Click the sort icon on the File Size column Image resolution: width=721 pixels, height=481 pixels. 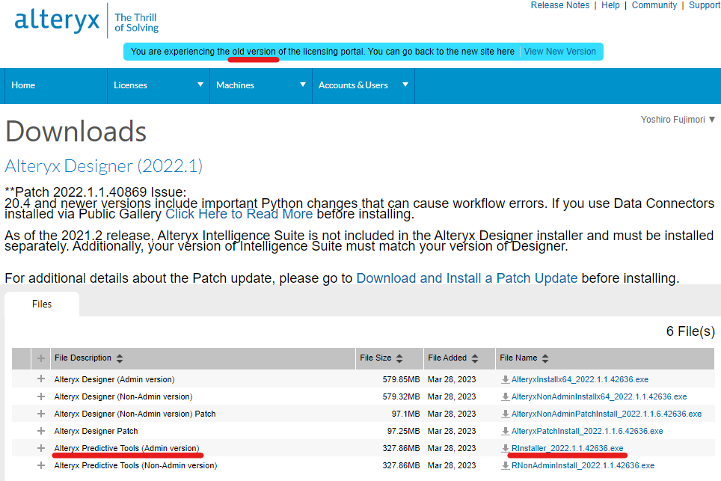point(399,358)
